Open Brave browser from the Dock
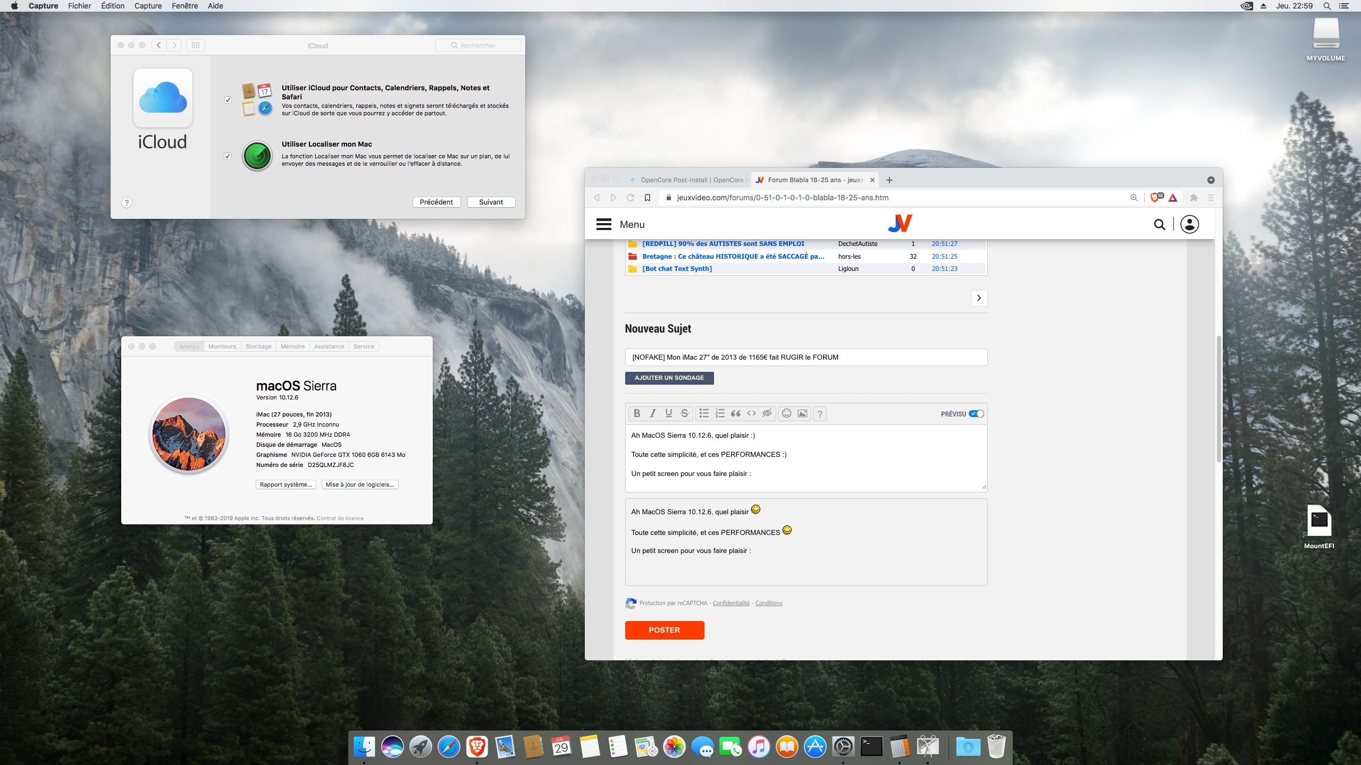The height and width of the screenshot is (765, 1361). click(477, 747)
